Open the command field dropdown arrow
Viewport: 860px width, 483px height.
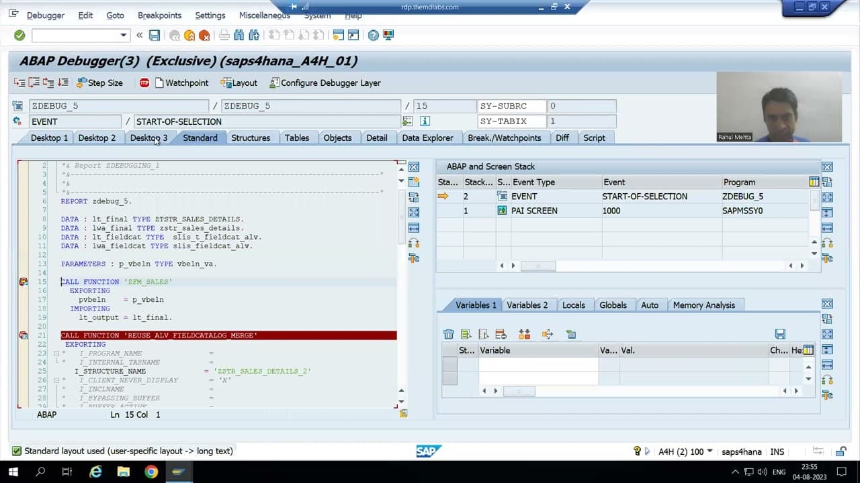point(124,35)
